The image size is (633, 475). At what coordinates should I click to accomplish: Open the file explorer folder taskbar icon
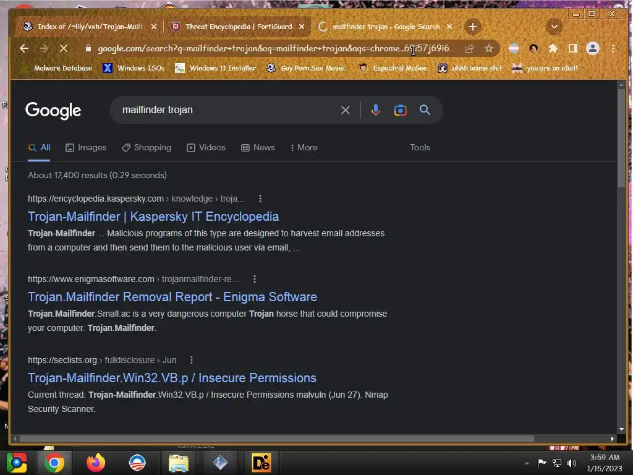coord(178,463)
